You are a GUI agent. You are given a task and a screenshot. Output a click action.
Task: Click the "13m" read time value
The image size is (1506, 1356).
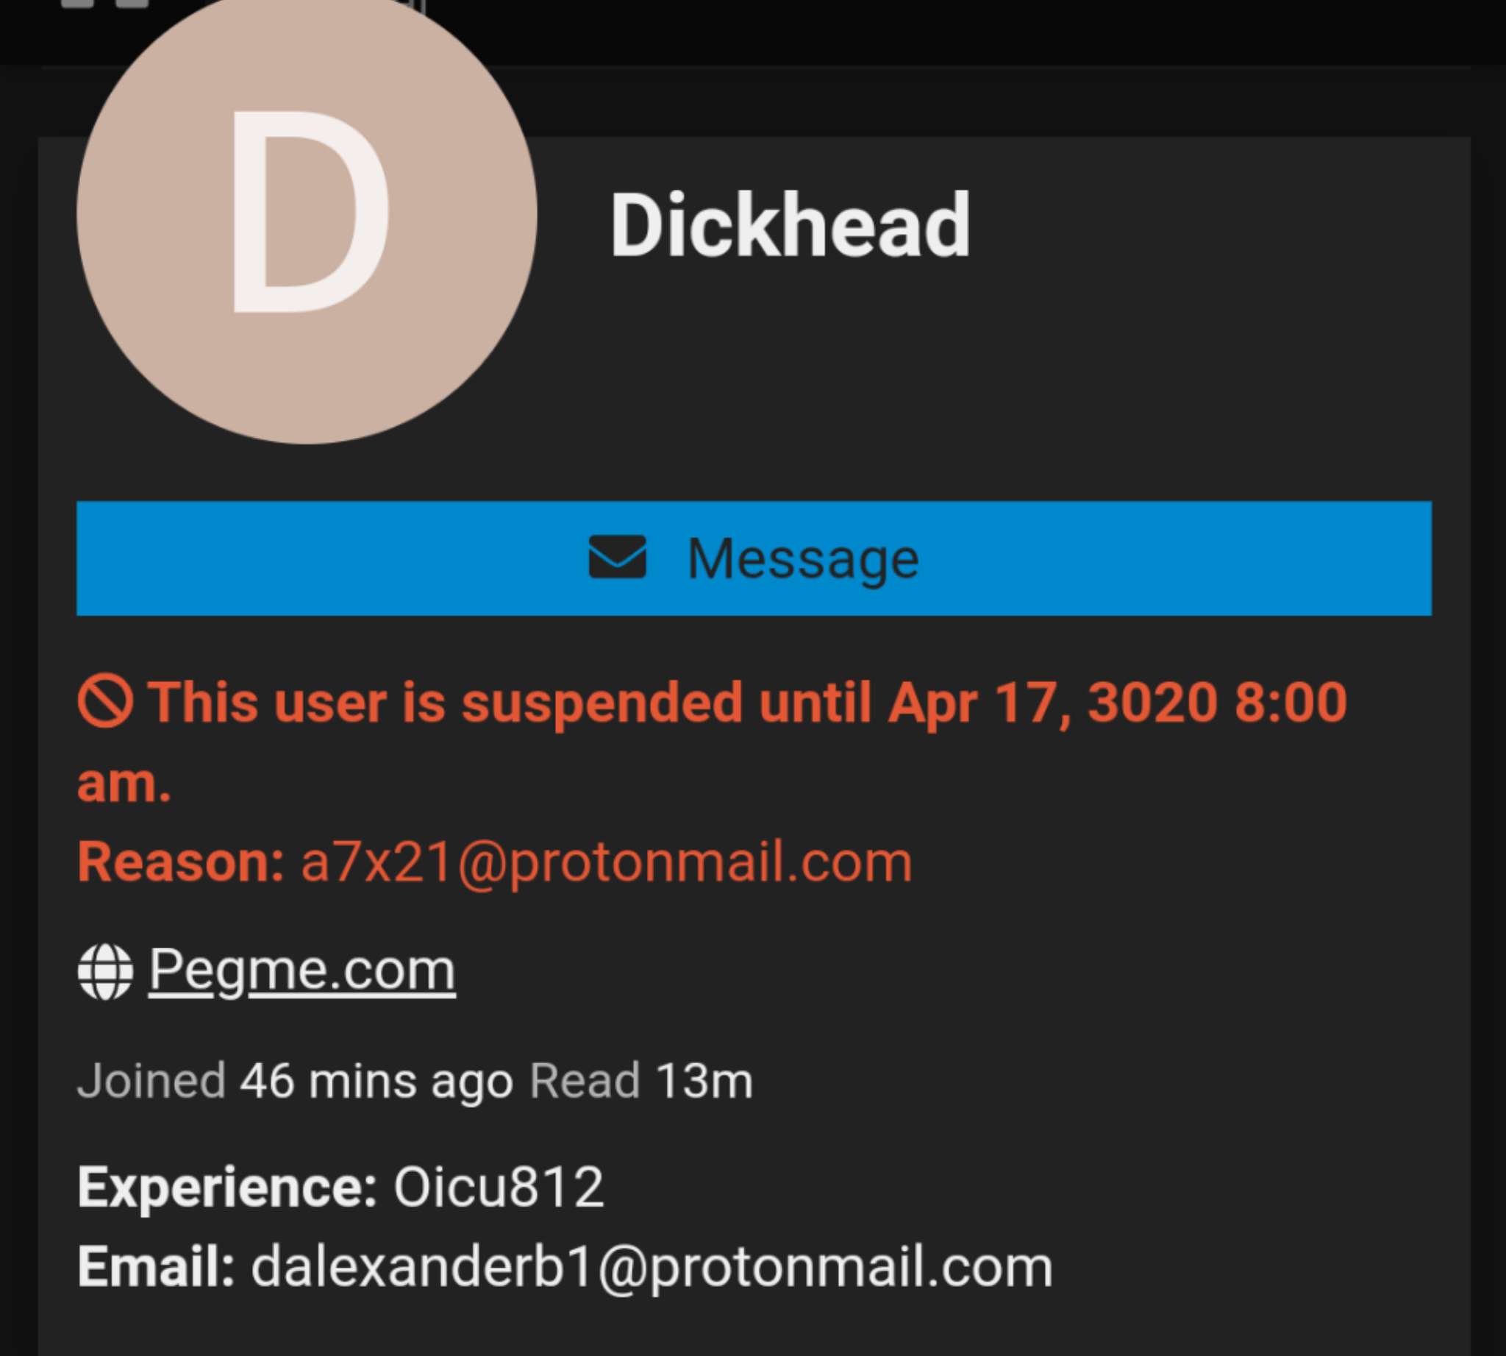point(704,1081)
